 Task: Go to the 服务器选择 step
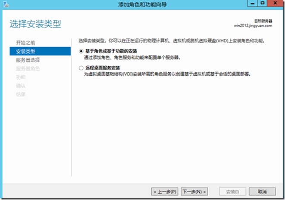pos(28,60)
